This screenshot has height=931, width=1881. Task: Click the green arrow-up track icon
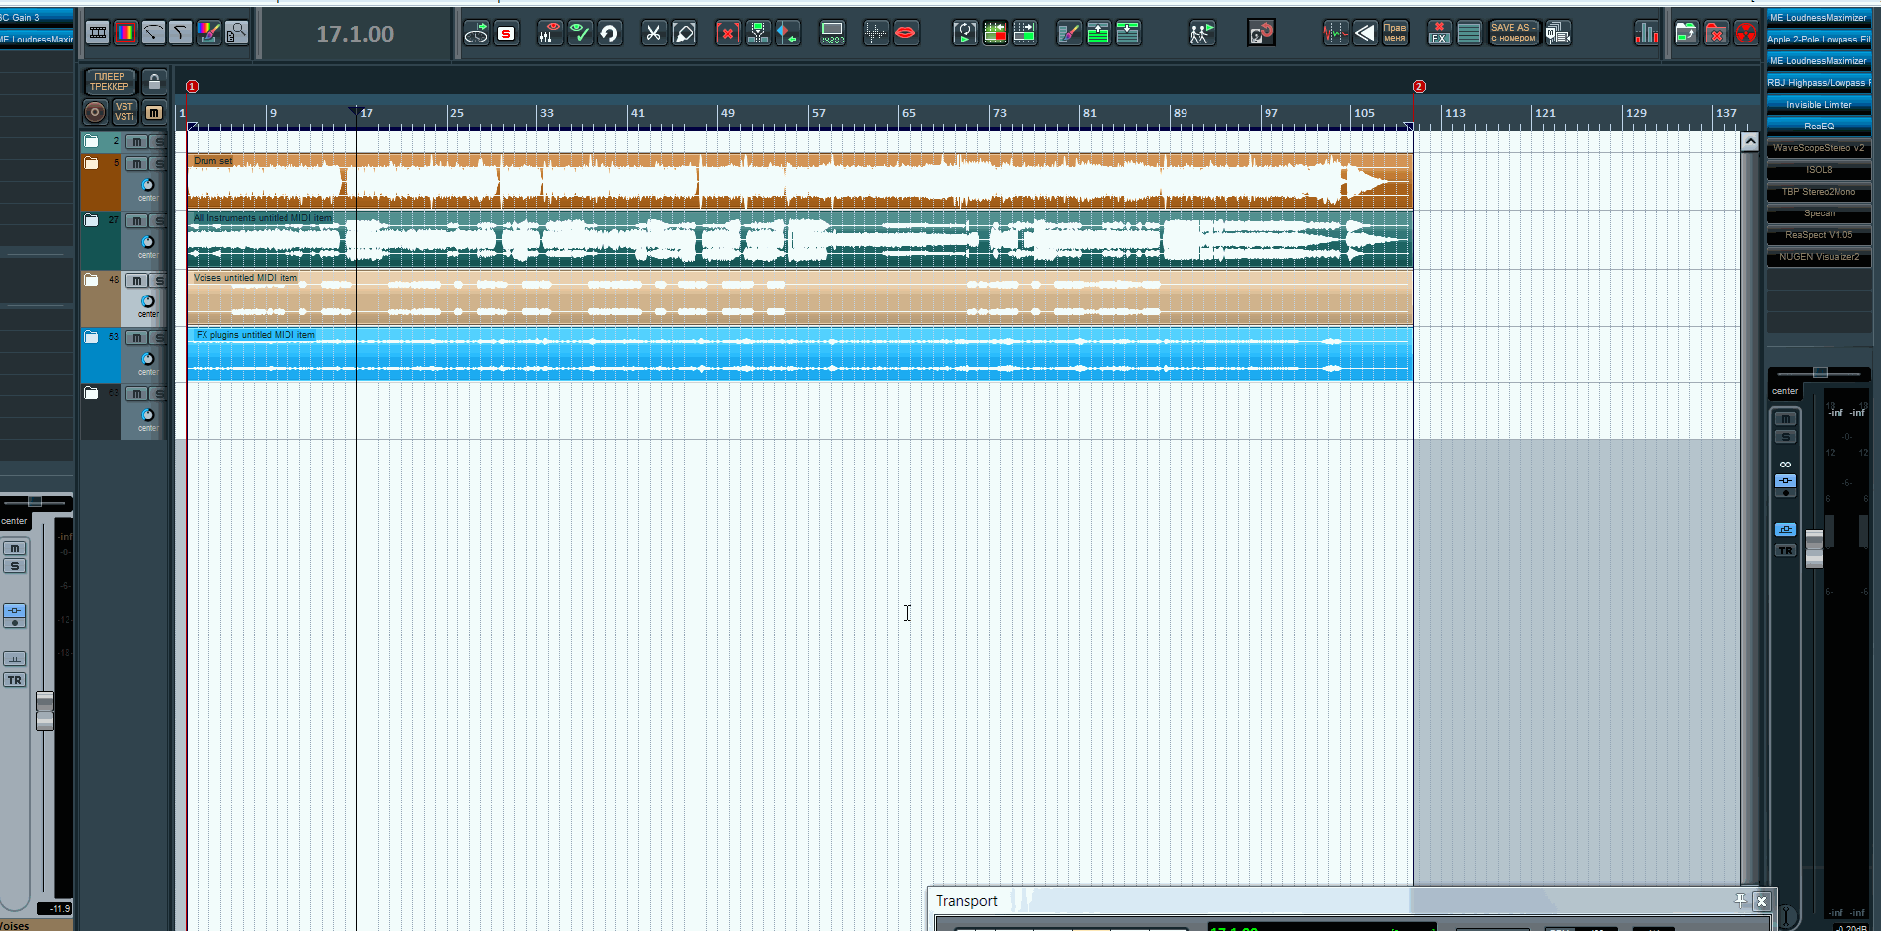pyautogui.click(x=1098, y=34)
